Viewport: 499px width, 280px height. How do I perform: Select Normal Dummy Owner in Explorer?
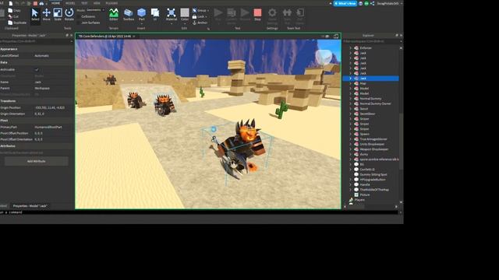(375, 103)
